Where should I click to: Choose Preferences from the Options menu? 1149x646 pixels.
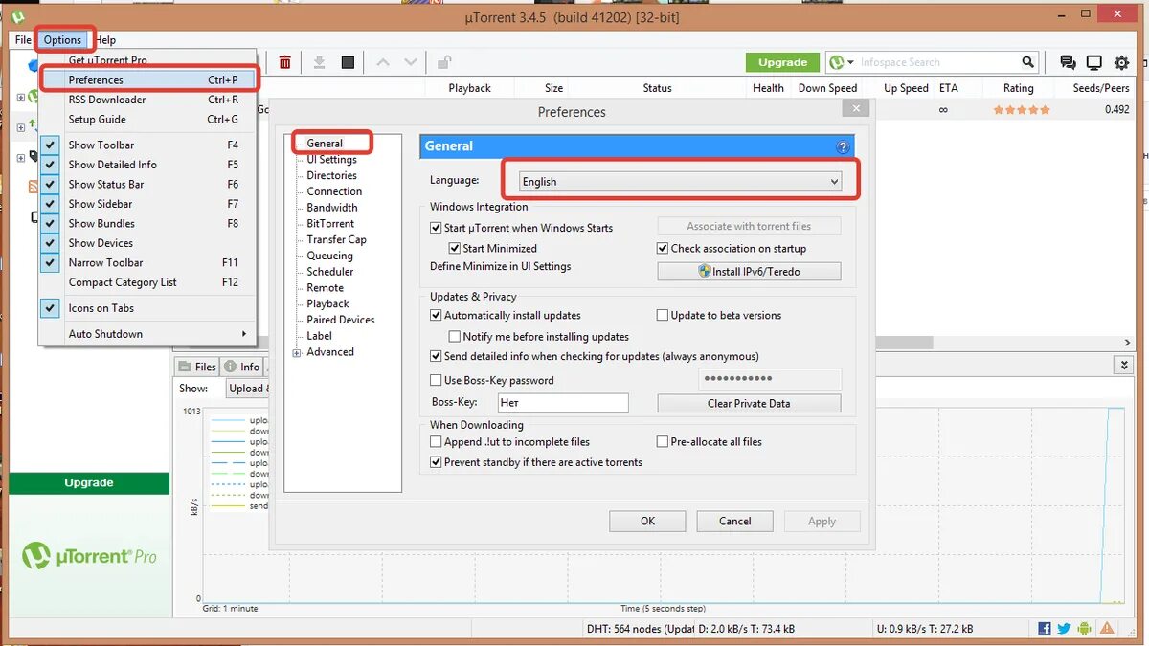pyautogui.click(x=148, y=79)
